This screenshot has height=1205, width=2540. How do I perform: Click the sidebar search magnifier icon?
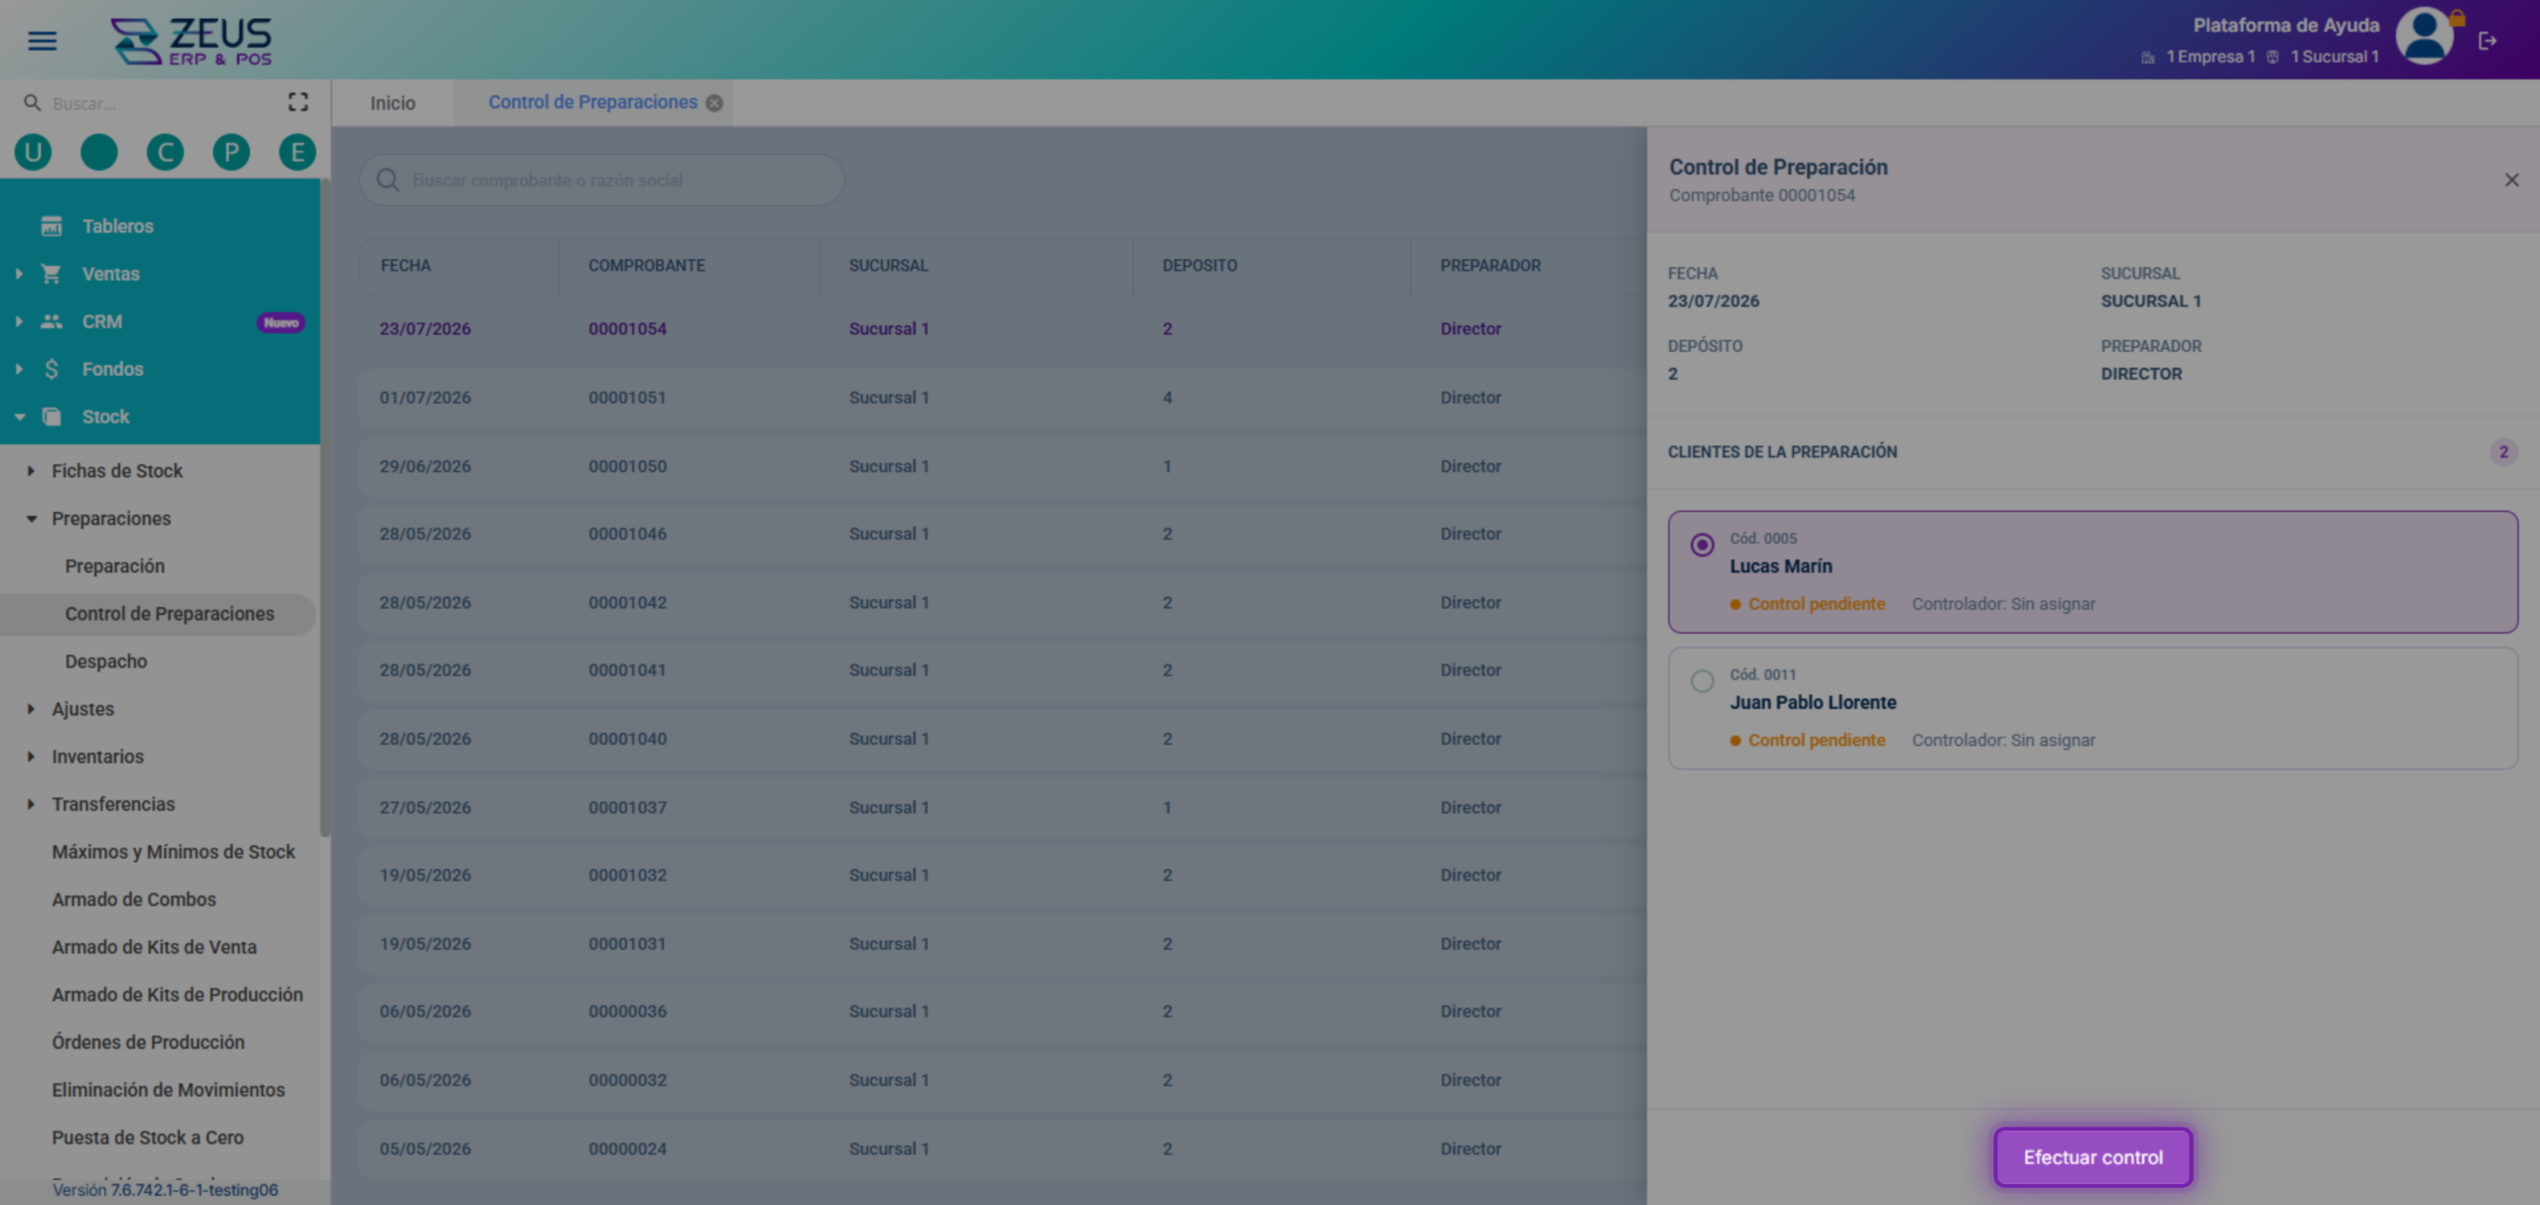click(32, 102)
